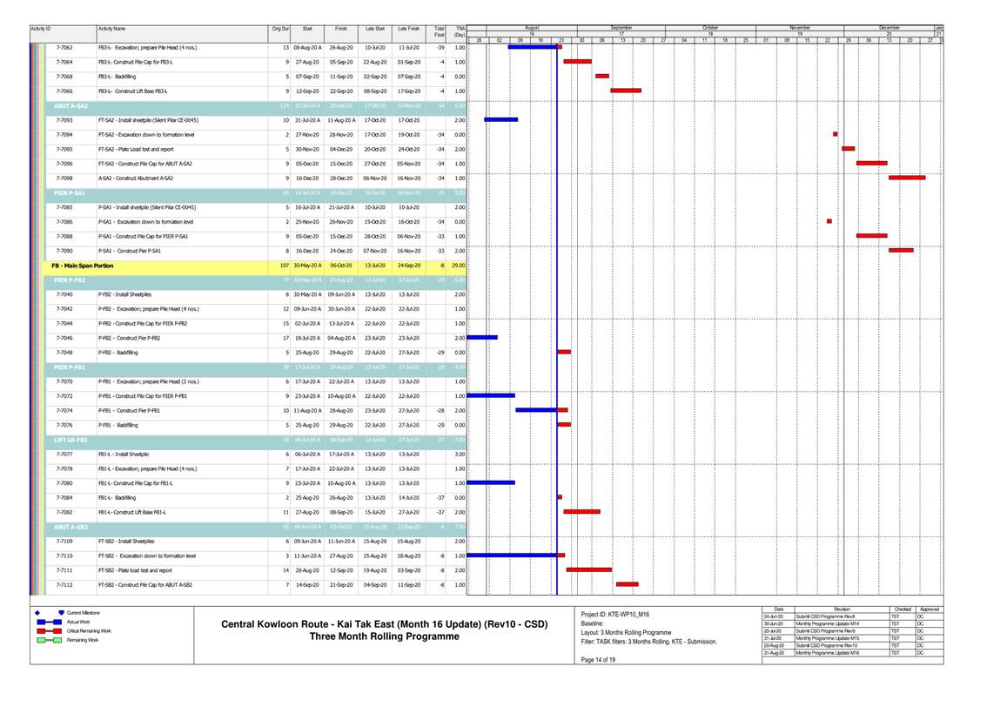Click the Total Float column header
This screenshot has width=1000, height=707.
tap(439, 31)
